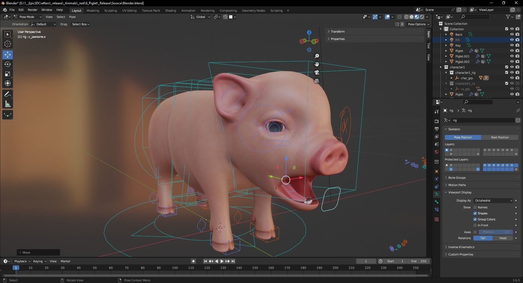Uncheck the Group Colors checkbox
Image resolution: width=523 pixels, height=283 pixels.
click(475, 219)
